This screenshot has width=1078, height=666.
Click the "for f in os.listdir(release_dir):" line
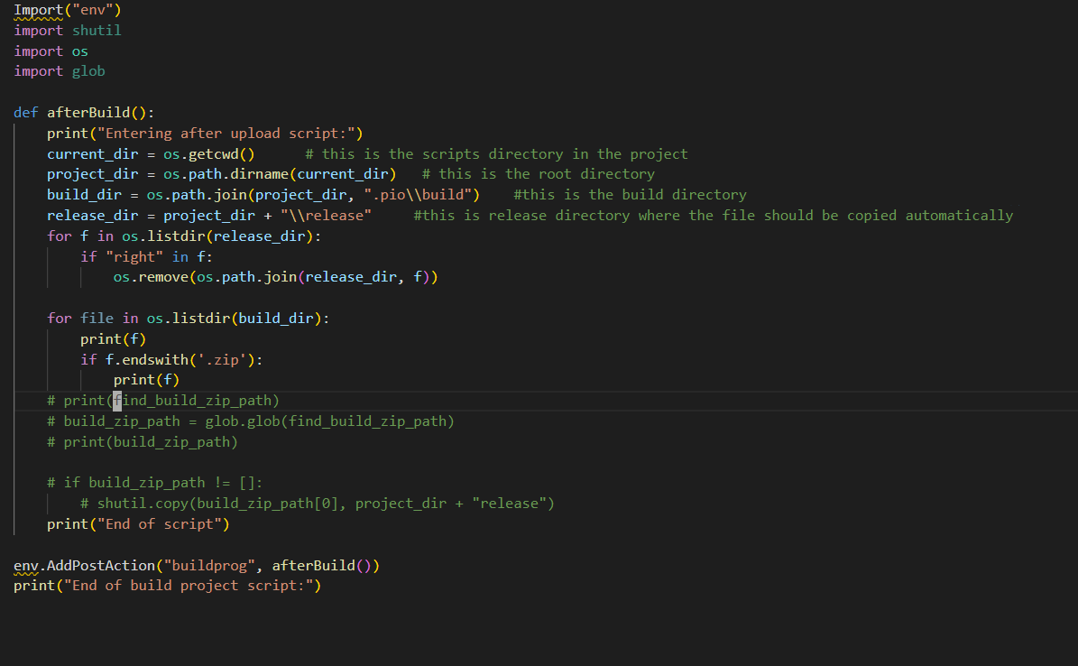coord(184,236)
